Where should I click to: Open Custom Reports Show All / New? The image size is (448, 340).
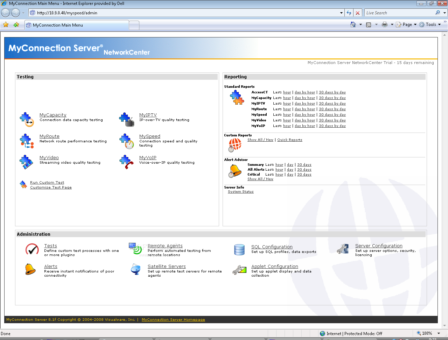click(260, 140)
